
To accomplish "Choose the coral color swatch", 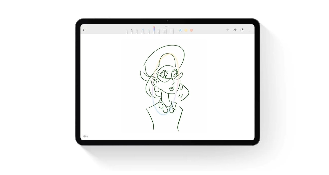I will 191,30.
